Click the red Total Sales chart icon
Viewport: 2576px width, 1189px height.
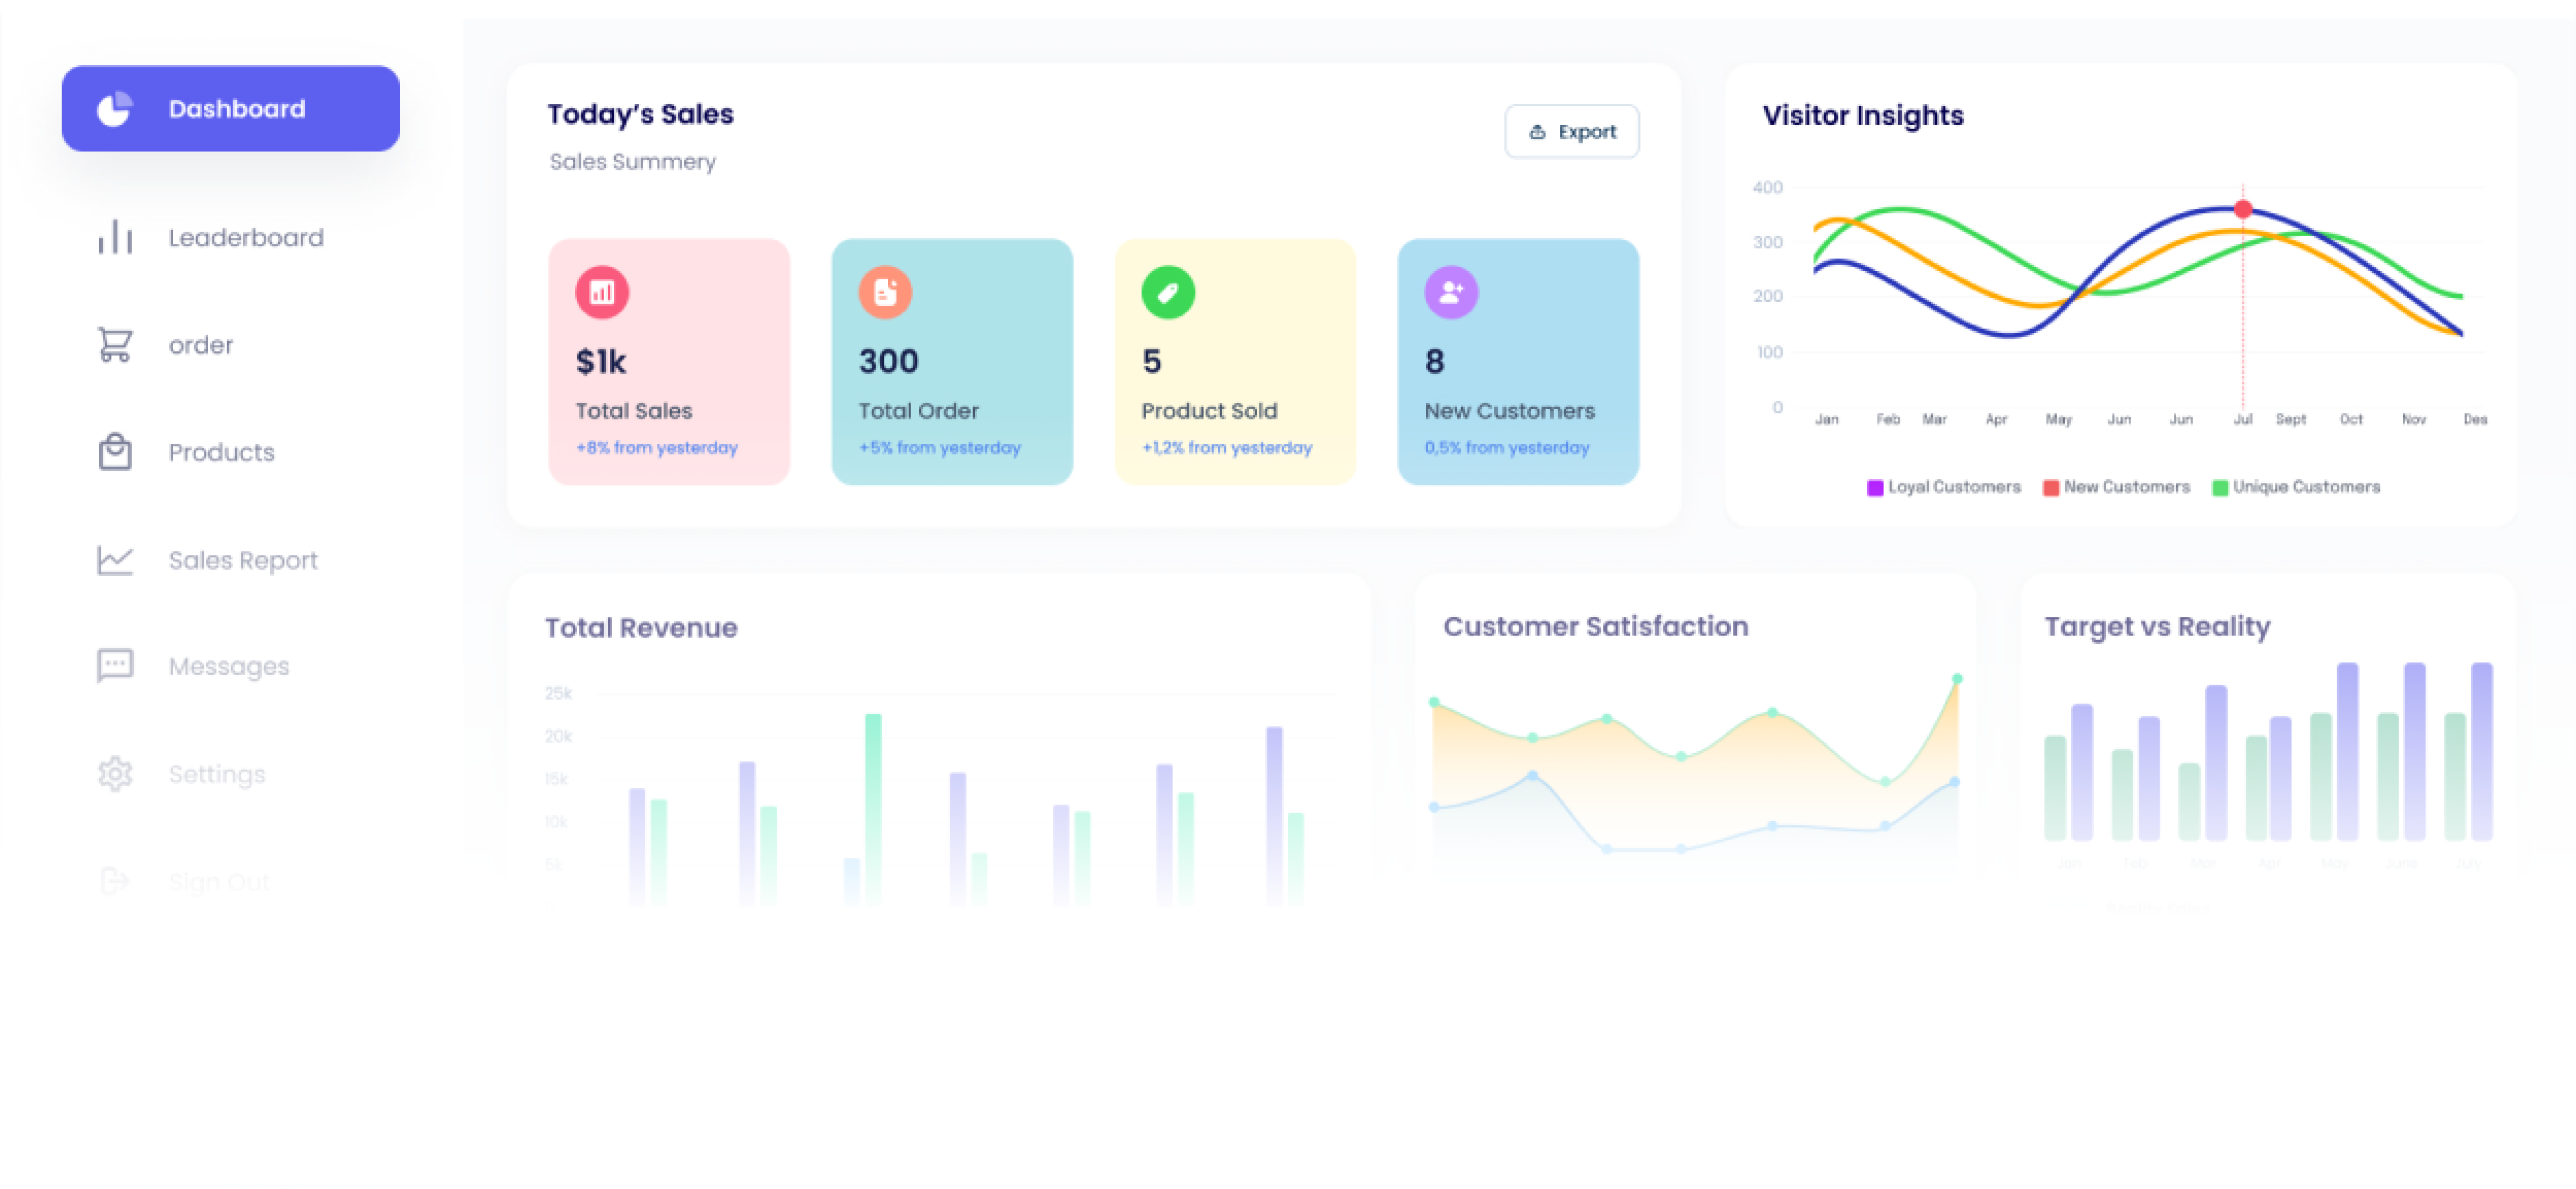coord(602,293)
